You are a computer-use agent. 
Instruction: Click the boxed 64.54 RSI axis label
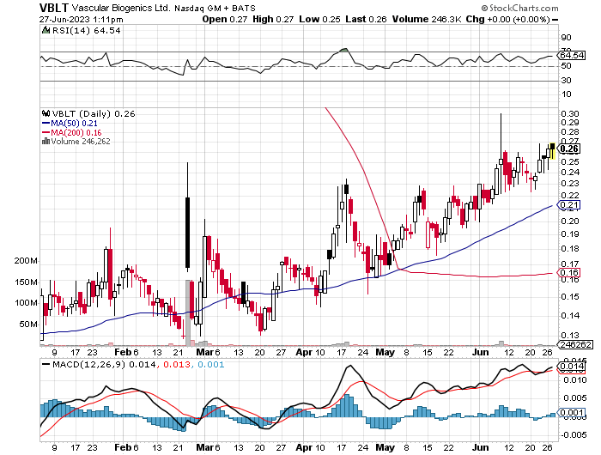click(573, 56)
